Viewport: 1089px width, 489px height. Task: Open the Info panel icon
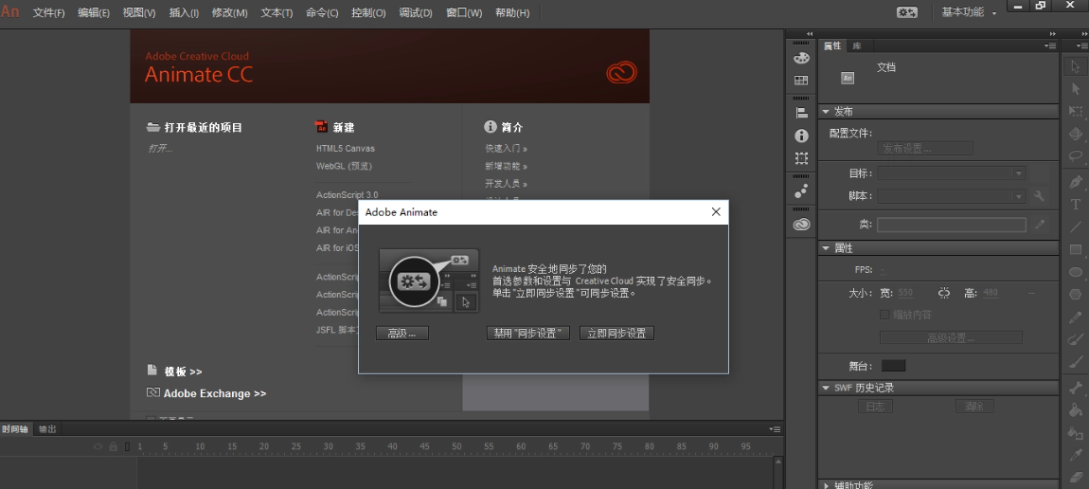801,136
